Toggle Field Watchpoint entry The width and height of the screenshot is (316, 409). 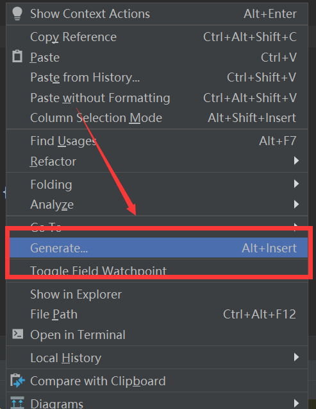[x=158, y=268]
